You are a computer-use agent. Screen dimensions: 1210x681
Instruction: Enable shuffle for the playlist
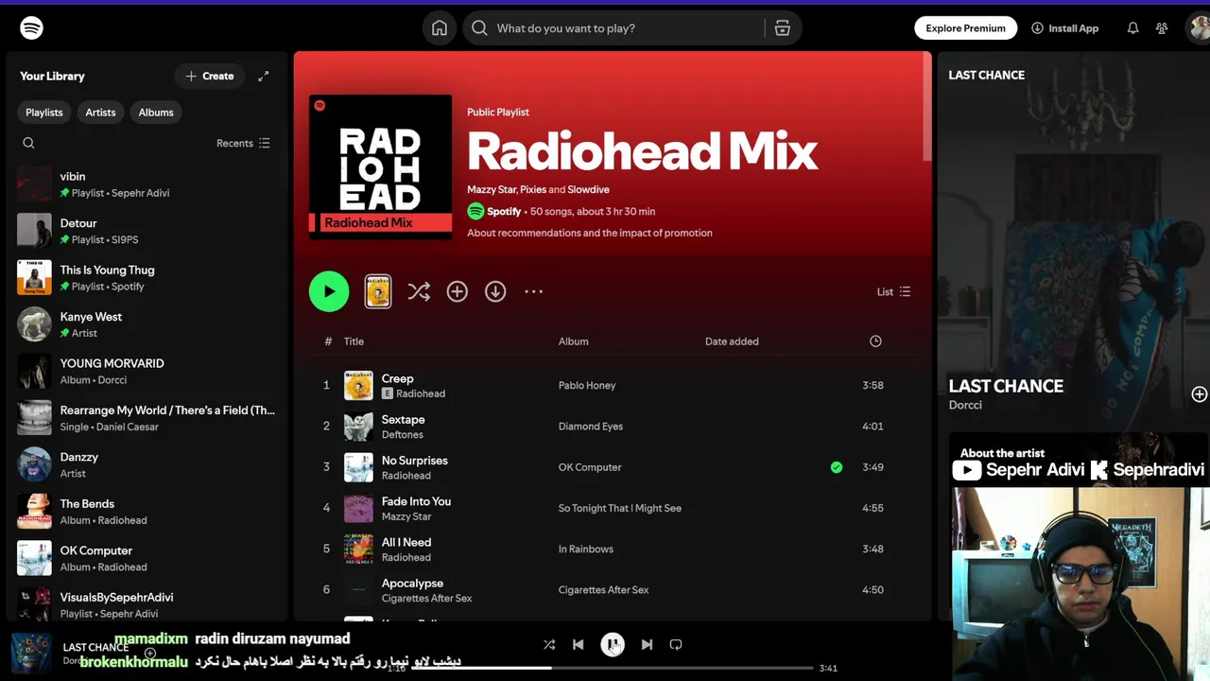[419, 291]
